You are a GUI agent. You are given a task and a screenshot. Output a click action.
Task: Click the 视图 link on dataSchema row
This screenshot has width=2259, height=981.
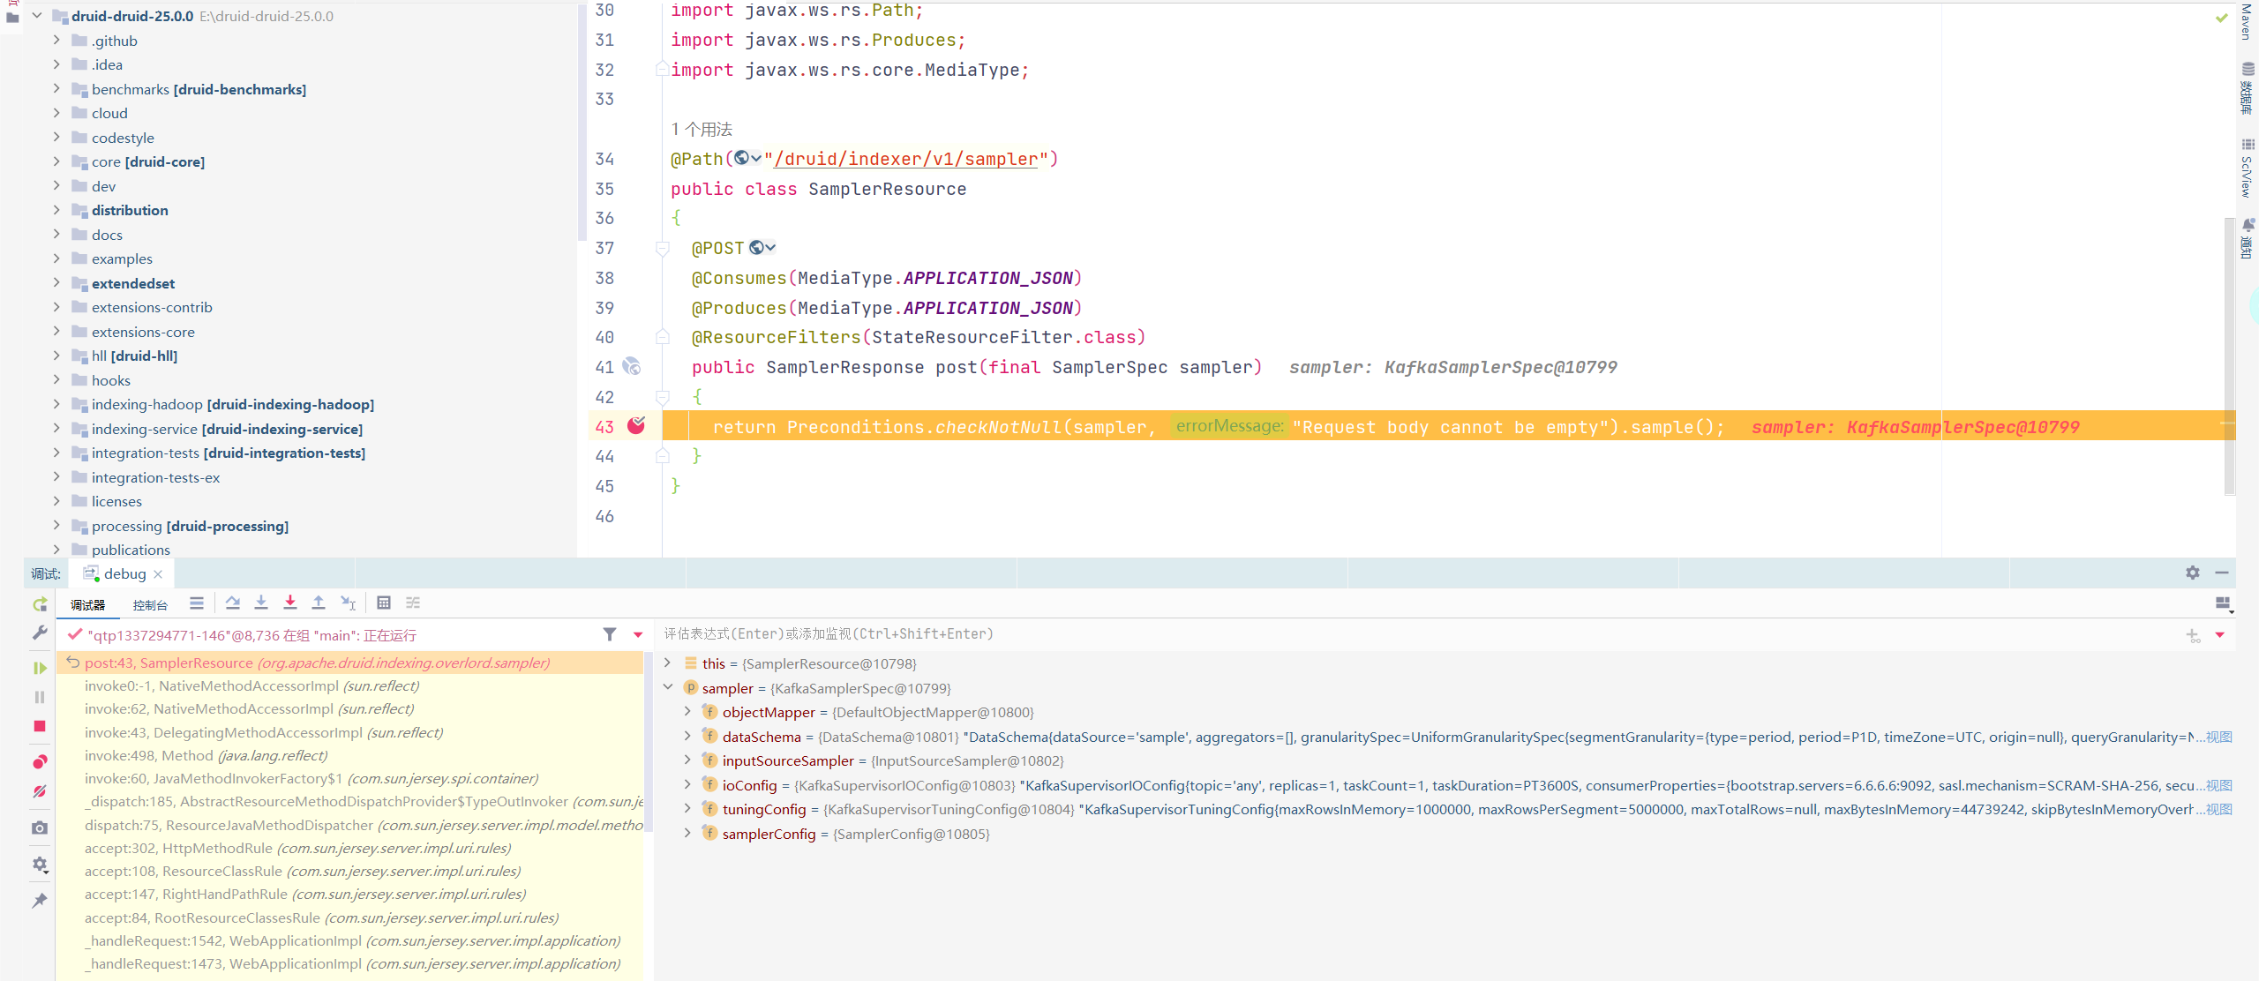(x=2219, y=737)
